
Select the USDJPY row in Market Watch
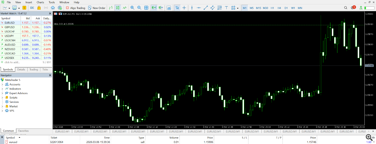coord(10,36)
